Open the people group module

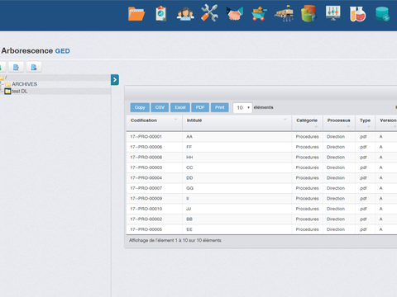pyautogui.click(x=185, y=13)
